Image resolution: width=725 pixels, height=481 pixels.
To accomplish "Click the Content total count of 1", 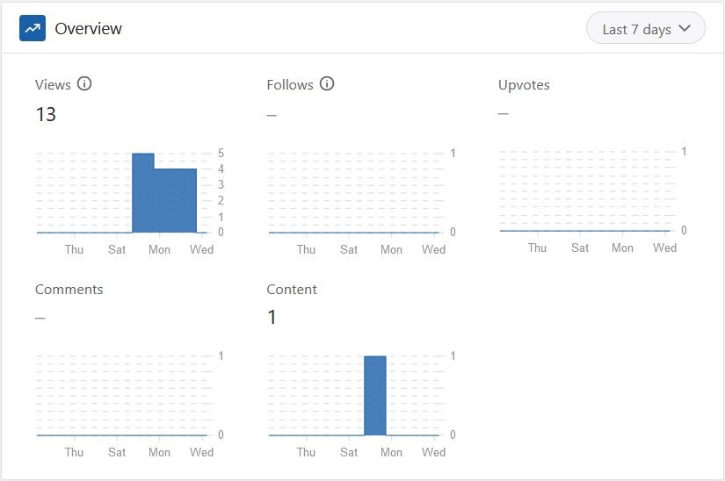I will 272,318.
